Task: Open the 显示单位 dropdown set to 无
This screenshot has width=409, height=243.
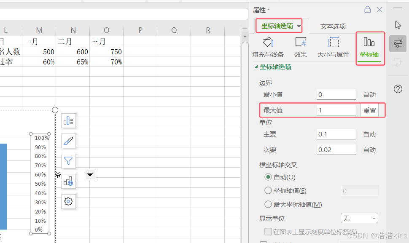Action: [359, 218]
